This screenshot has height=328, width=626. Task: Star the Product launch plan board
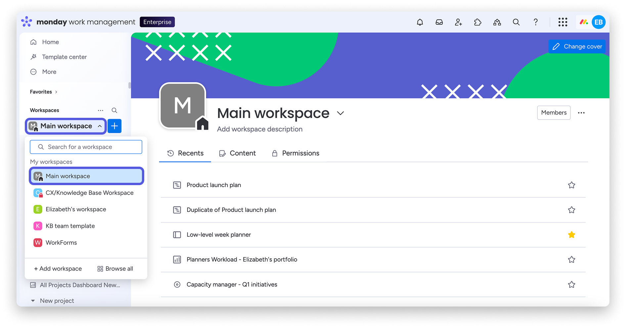571,185
